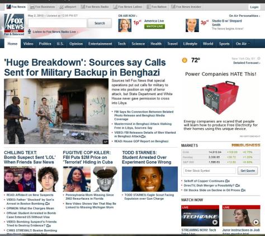
Task: Switch to Fox Business top tab
Action: 42,7
